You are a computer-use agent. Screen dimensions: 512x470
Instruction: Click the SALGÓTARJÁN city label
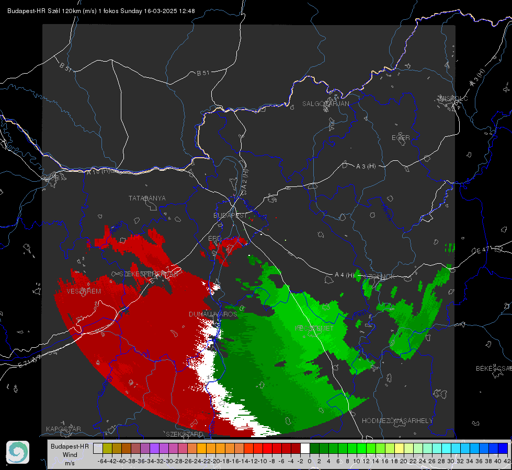coord(325,104)
